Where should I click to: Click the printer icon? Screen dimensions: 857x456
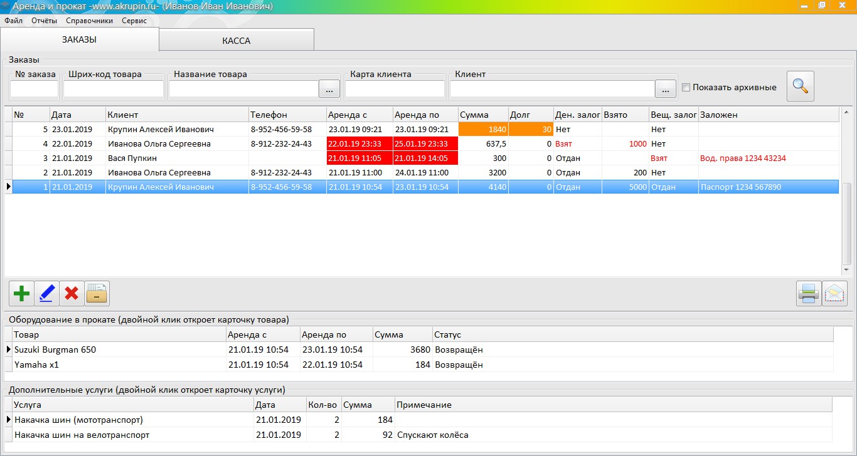pyautogui.click(x=809, y=293)
